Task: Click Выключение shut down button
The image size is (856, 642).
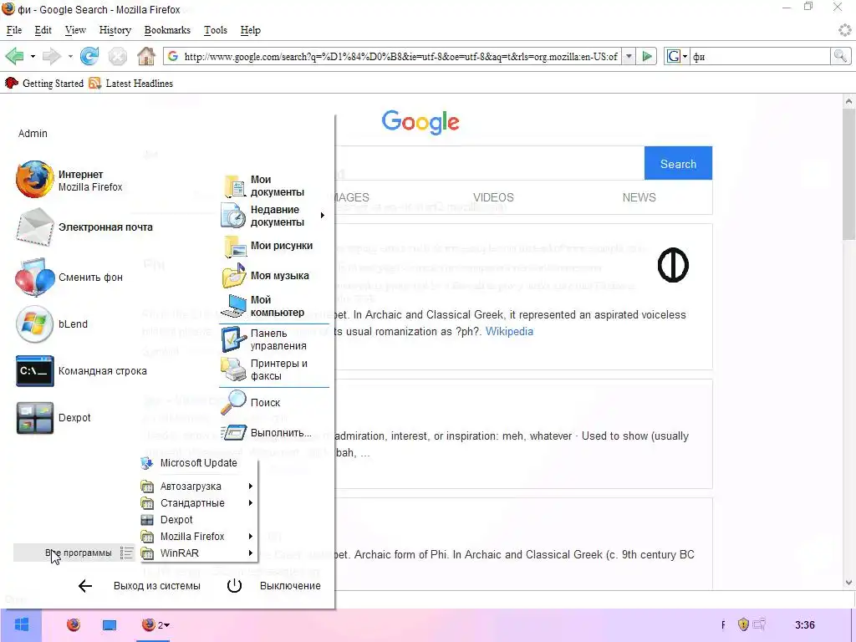Action: (274, 586)
